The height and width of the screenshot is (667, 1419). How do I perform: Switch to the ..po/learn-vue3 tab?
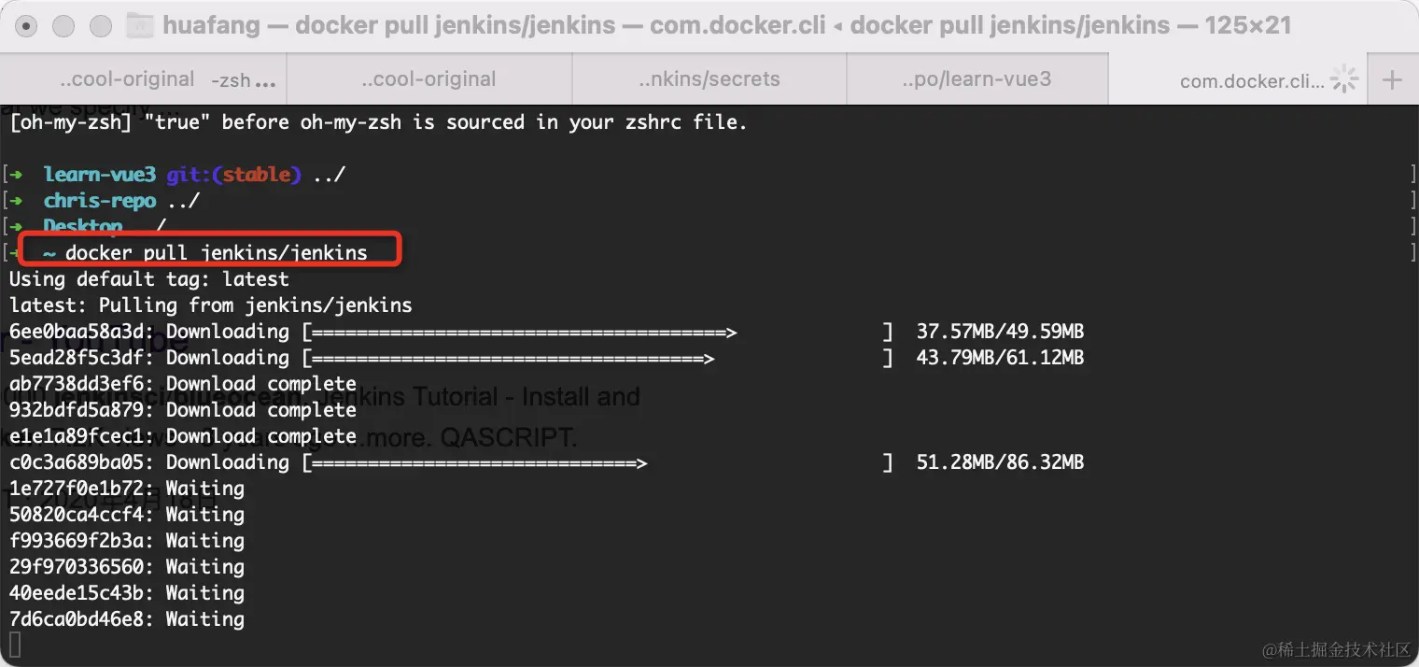point(976,79)
